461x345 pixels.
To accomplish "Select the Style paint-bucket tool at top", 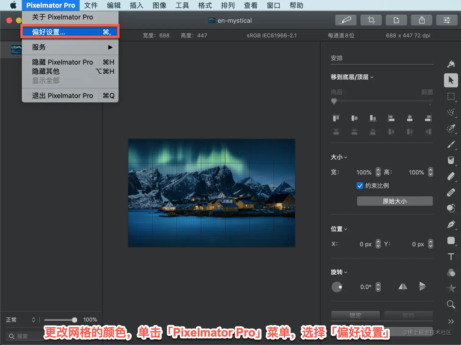I will (x=451, y=64).
